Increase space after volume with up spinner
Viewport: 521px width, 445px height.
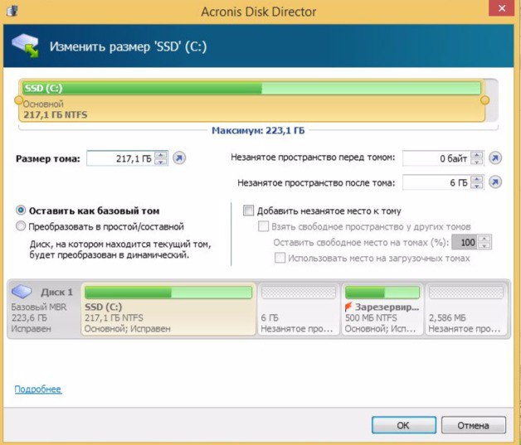tap(477, 179)
